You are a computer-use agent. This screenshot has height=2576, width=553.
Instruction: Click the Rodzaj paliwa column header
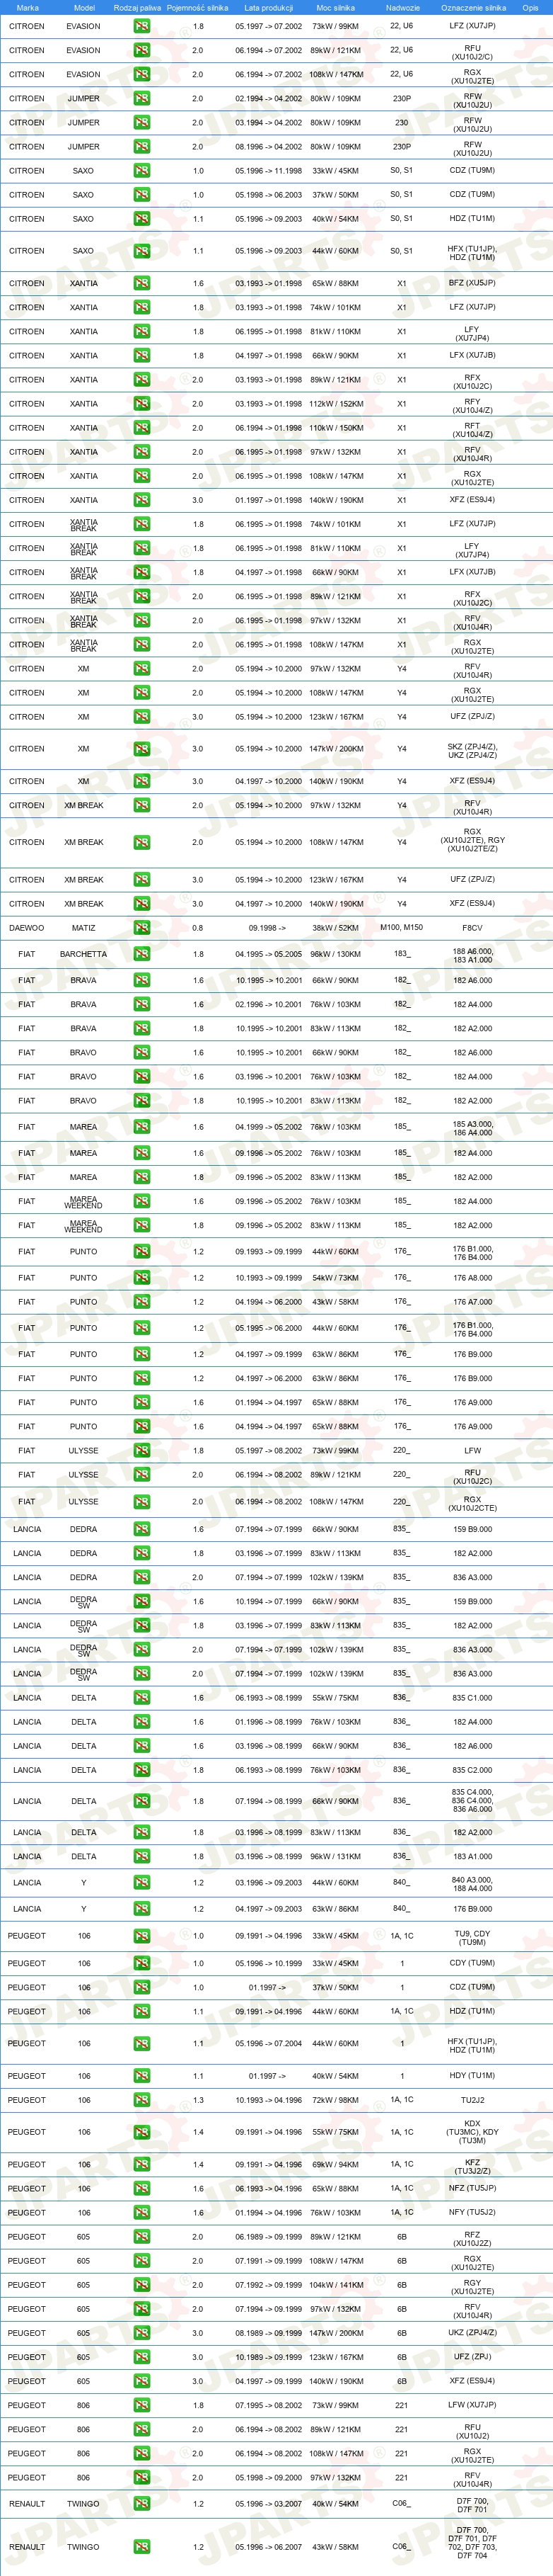[138, 7]
